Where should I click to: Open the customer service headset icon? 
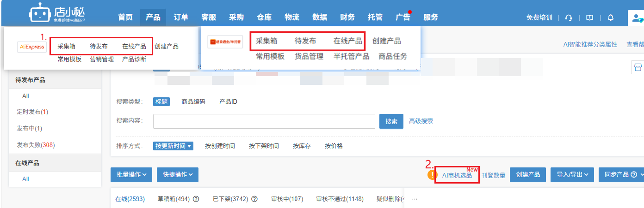(x=569, y=18)
